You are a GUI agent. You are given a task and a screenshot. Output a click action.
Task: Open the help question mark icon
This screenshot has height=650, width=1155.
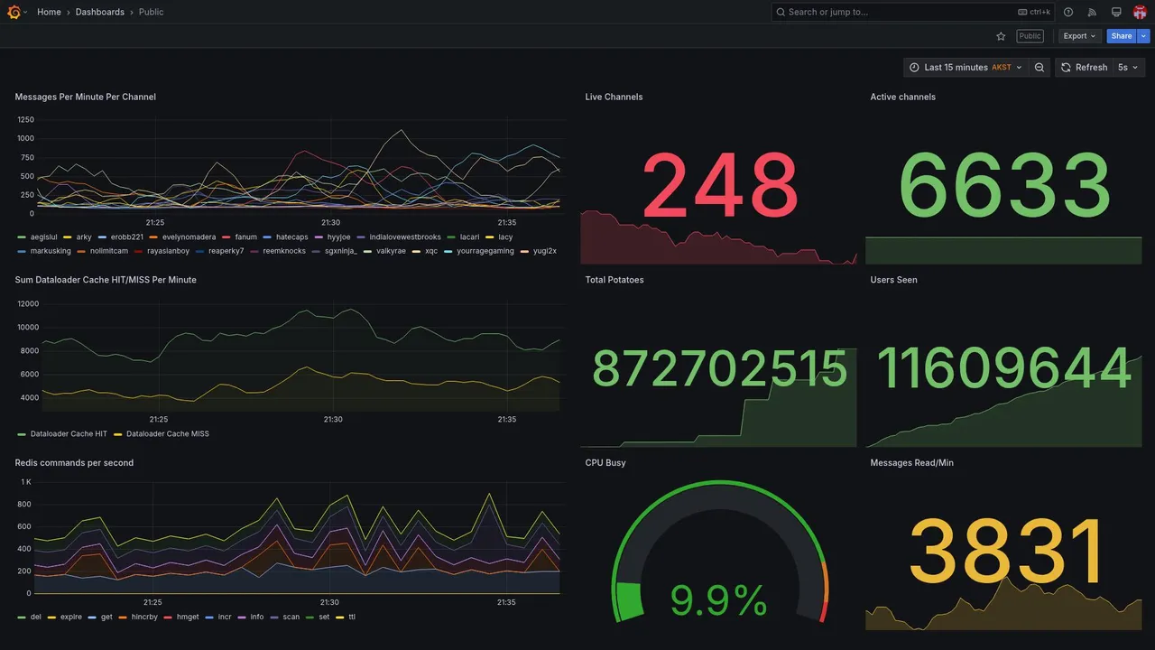tap(1068, 12)
